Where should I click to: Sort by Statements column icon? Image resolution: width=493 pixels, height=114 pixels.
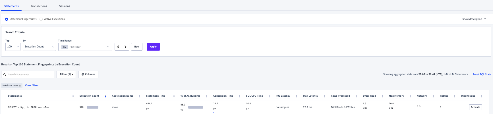click(73, 96)
